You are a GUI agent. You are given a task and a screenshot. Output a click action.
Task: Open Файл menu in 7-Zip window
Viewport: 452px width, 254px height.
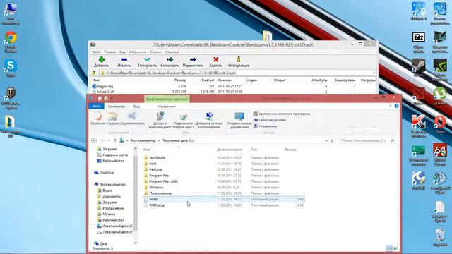(x=96, y=52)
